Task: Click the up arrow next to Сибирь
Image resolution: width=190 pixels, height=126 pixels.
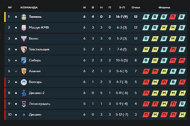Action: click(x=16, y=60)
